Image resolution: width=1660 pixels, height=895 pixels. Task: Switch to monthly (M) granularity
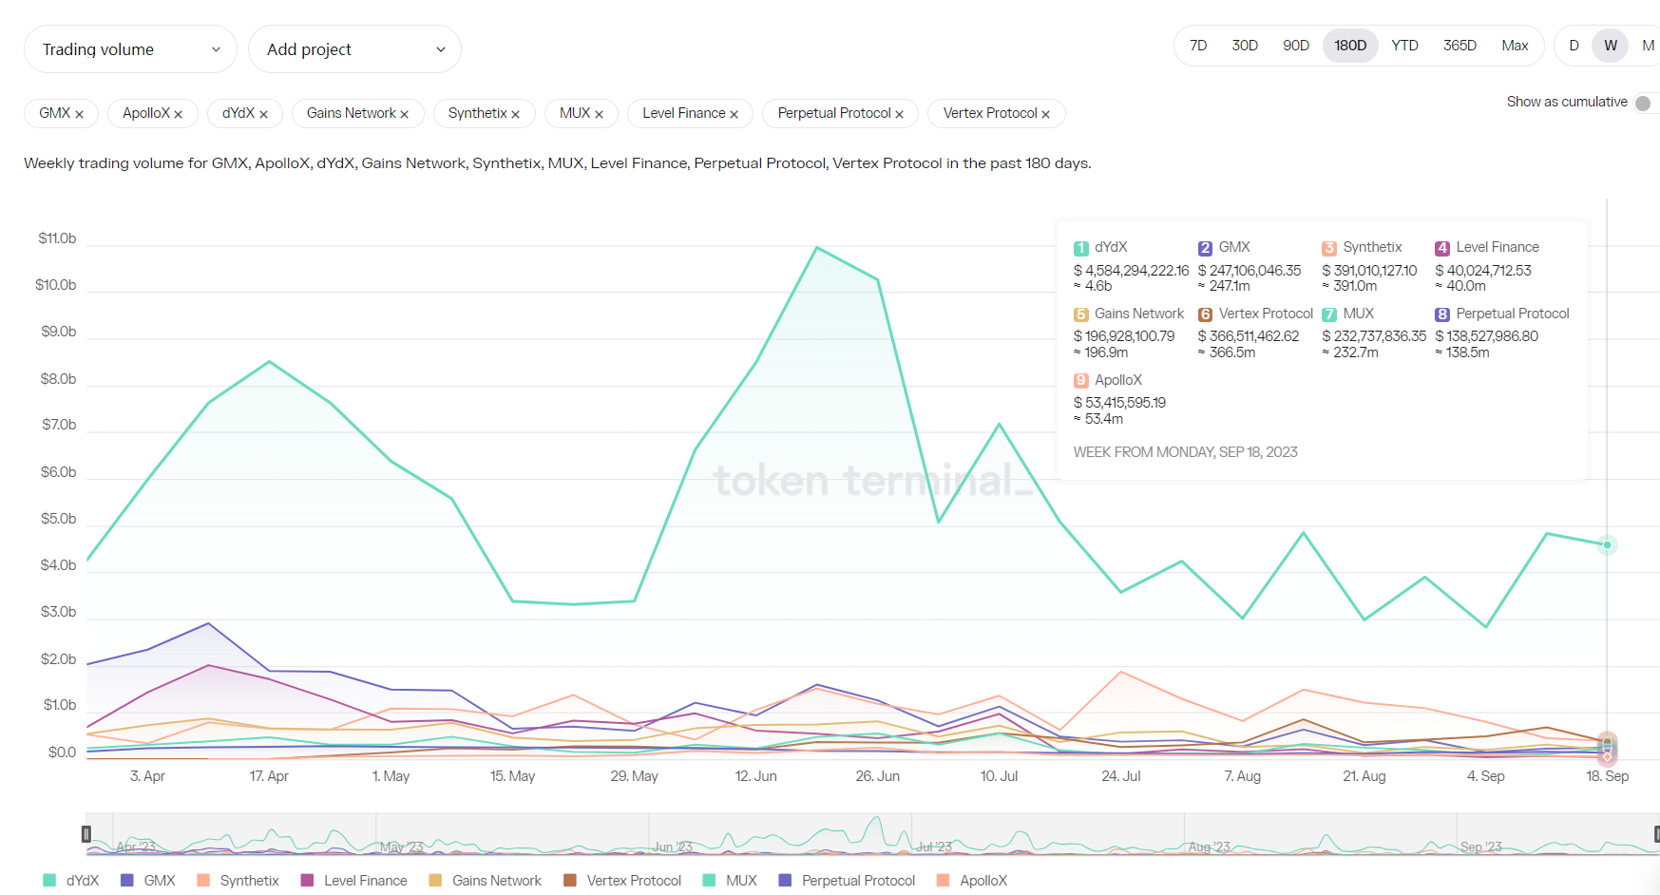click(x=1648, y=46)
